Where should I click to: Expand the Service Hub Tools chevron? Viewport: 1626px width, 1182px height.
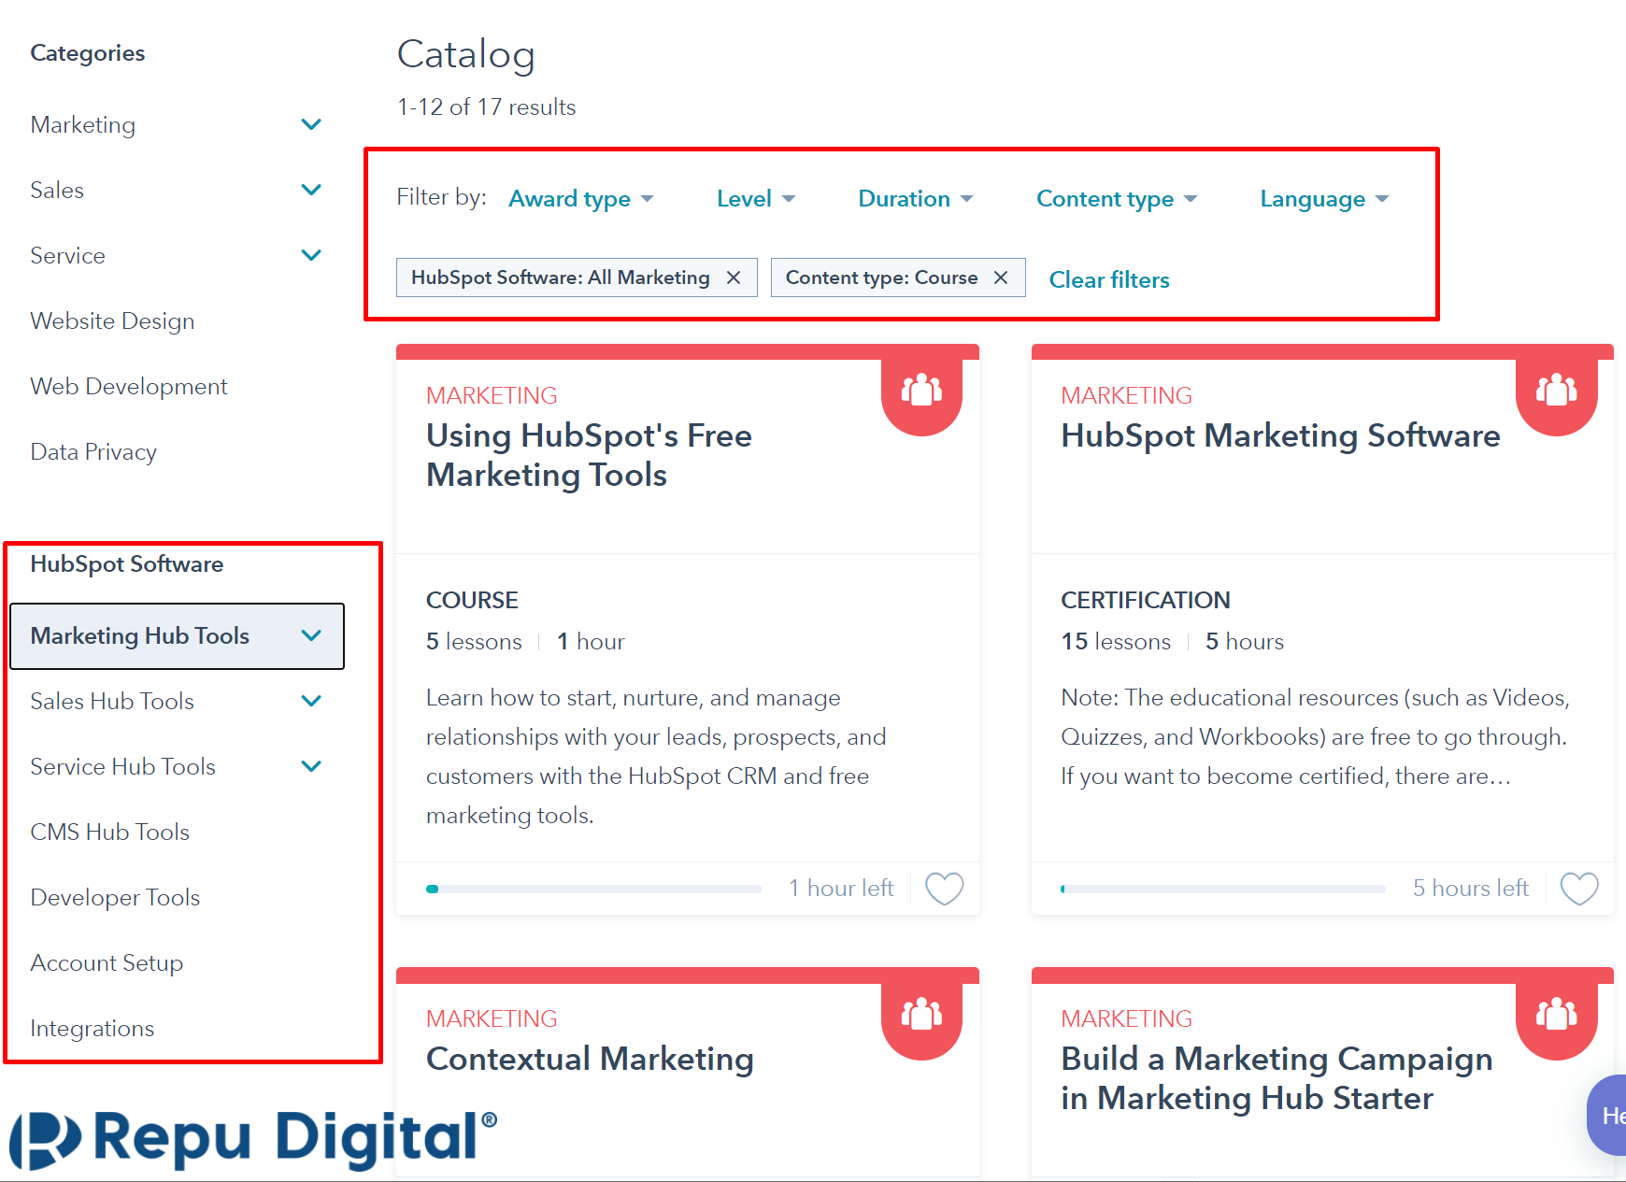[311, 766]
